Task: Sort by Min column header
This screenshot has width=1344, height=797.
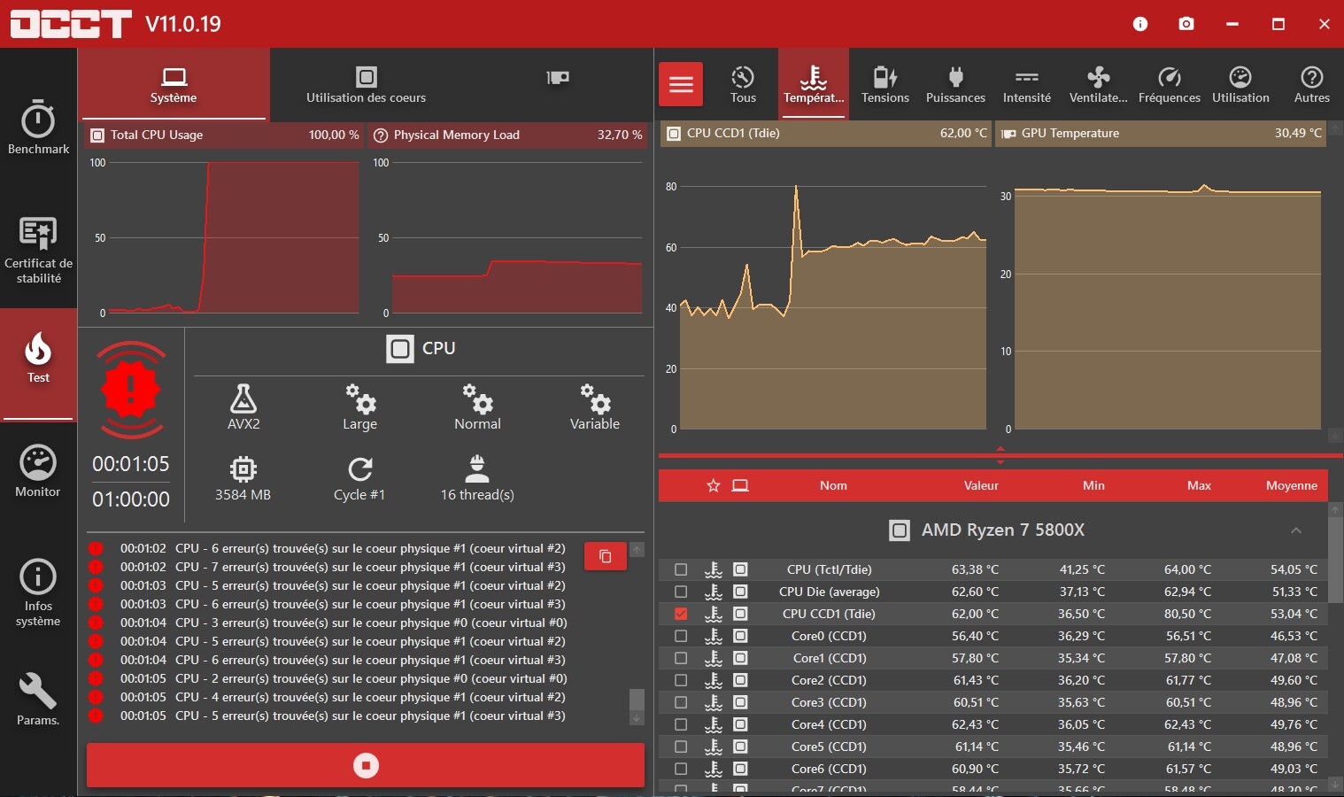Action: (x=1093, y=485)
